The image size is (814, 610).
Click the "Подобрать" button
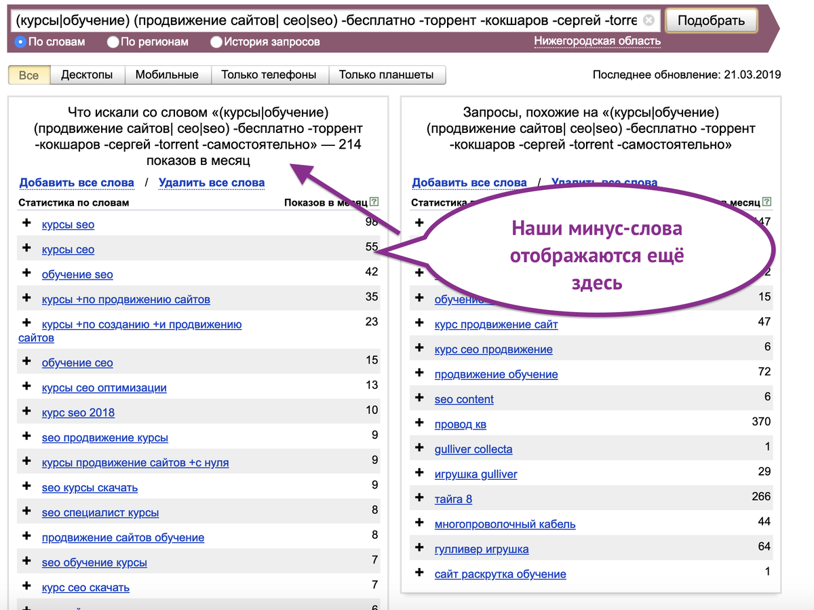point(710,20)
